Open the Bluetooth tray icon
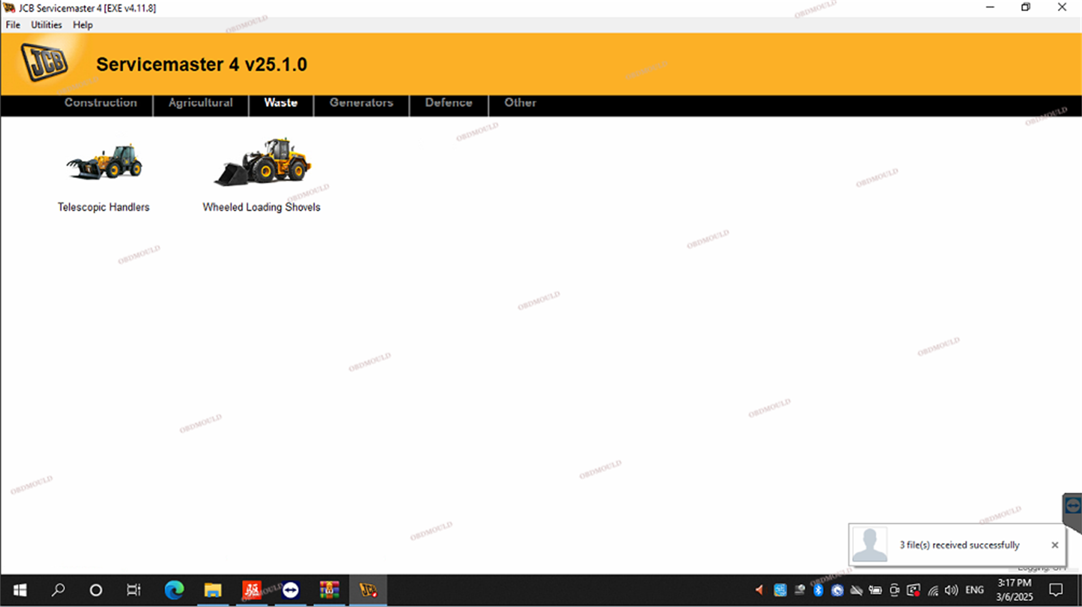 pyautogui.click(x=818, y=590)
